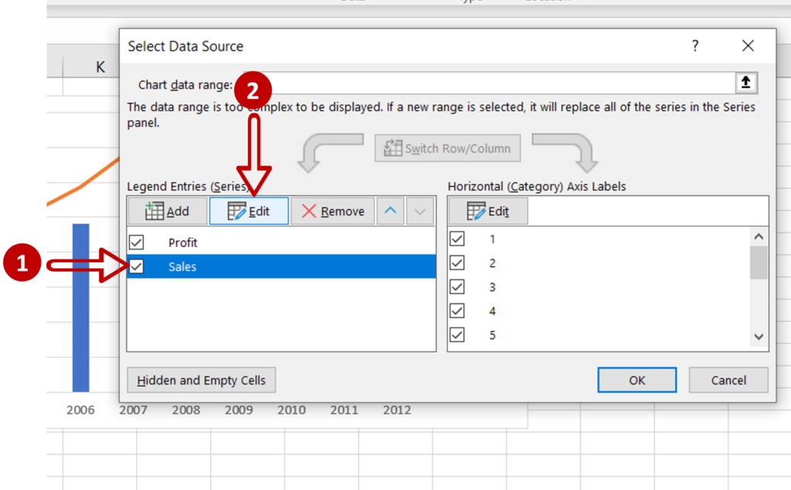Screen dimensions: 791x490
Task: Disable axis label 4 checkbox
Action: coord(457,311)
